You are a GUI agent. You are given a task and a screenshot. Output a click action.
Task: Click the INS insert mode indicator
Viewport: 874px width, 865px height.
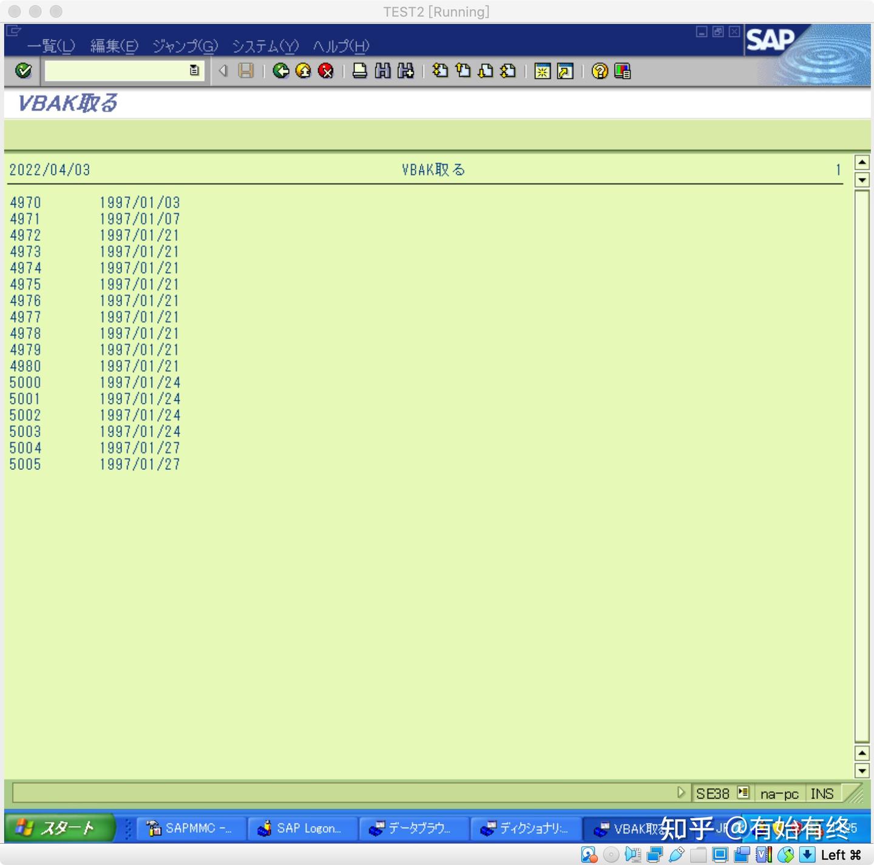pyautogui.click(x=822, y=793)
